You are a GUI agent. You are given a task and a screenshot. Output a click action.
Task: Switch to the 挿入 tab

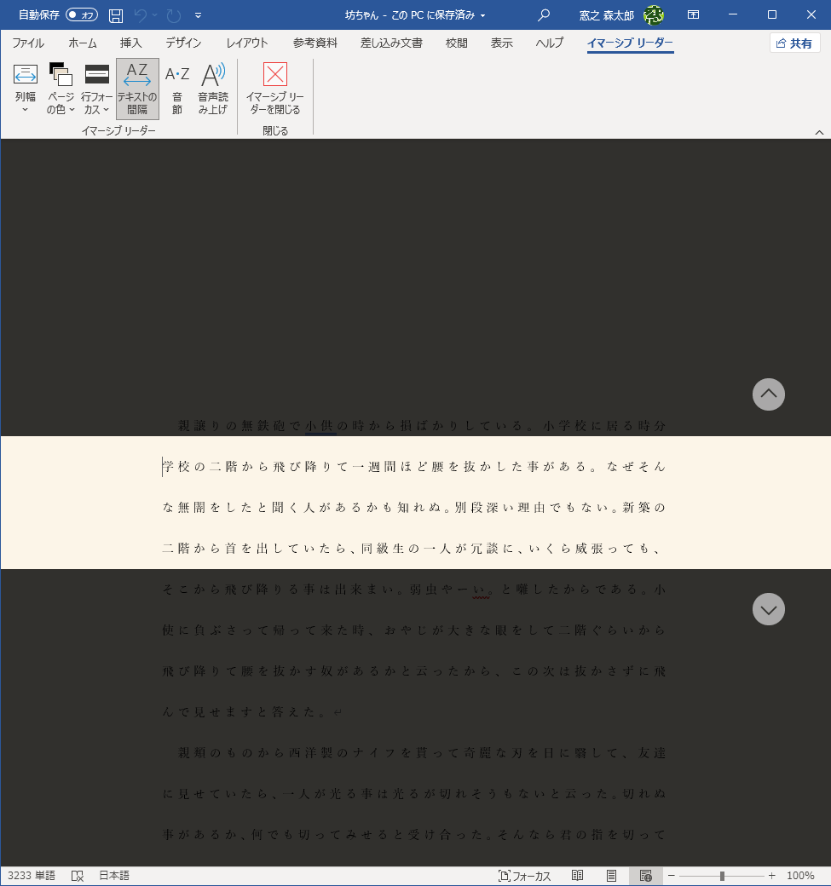(x=130, y=43)
